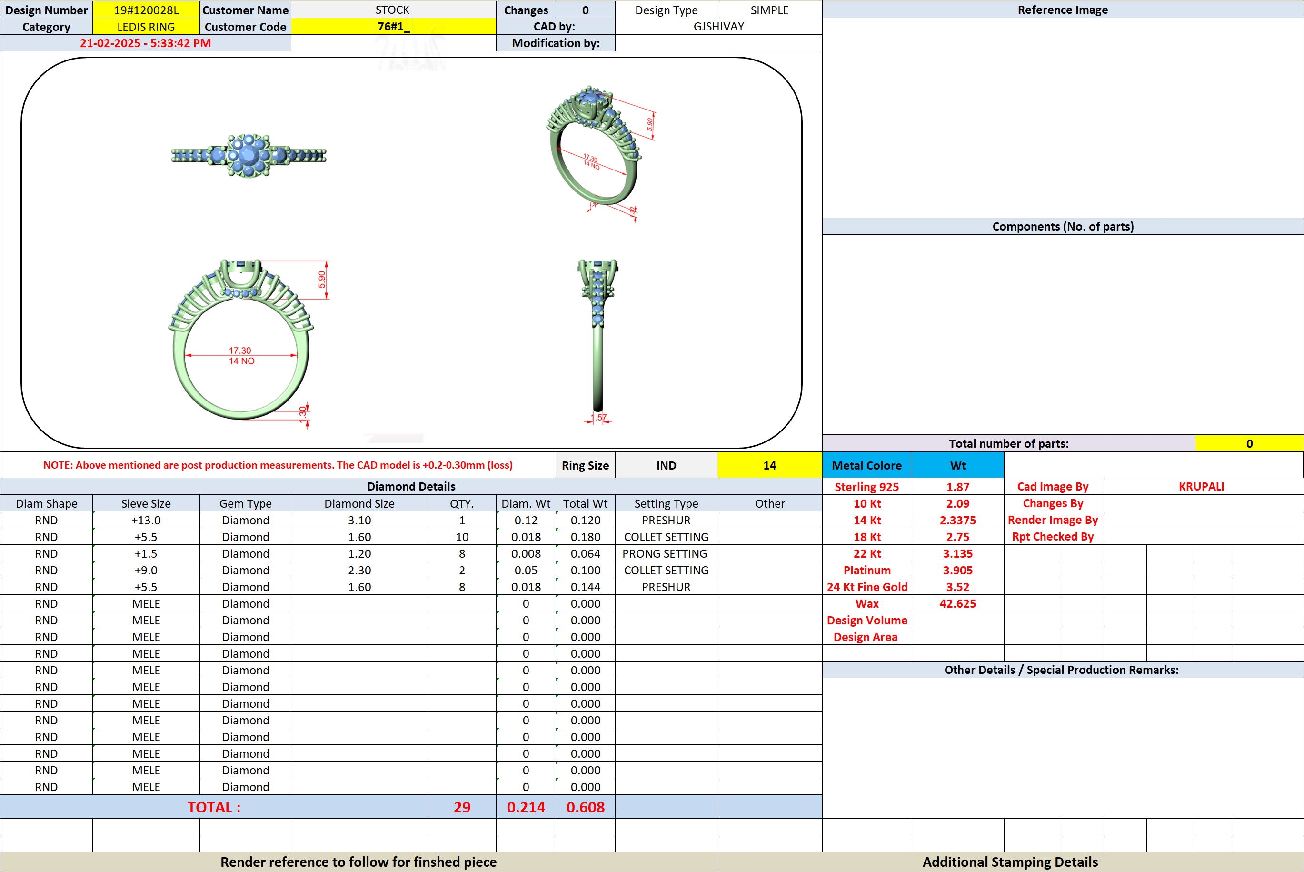Click the 14 Kt weight value 2.3375

(x=958, y=520)
